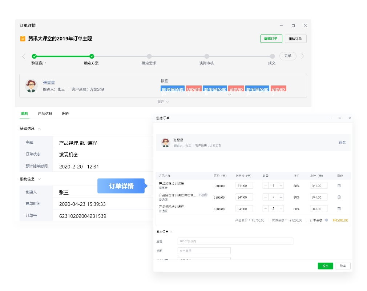The image size is (367, 291).
Task: Open the 附件 tab
Action: click(x=65, y=113)
